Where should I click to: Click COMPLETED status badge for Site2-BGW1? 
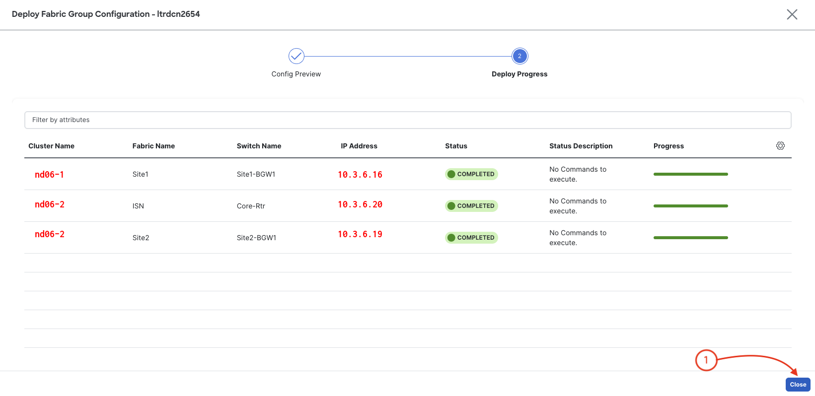(x=471, y=238)
